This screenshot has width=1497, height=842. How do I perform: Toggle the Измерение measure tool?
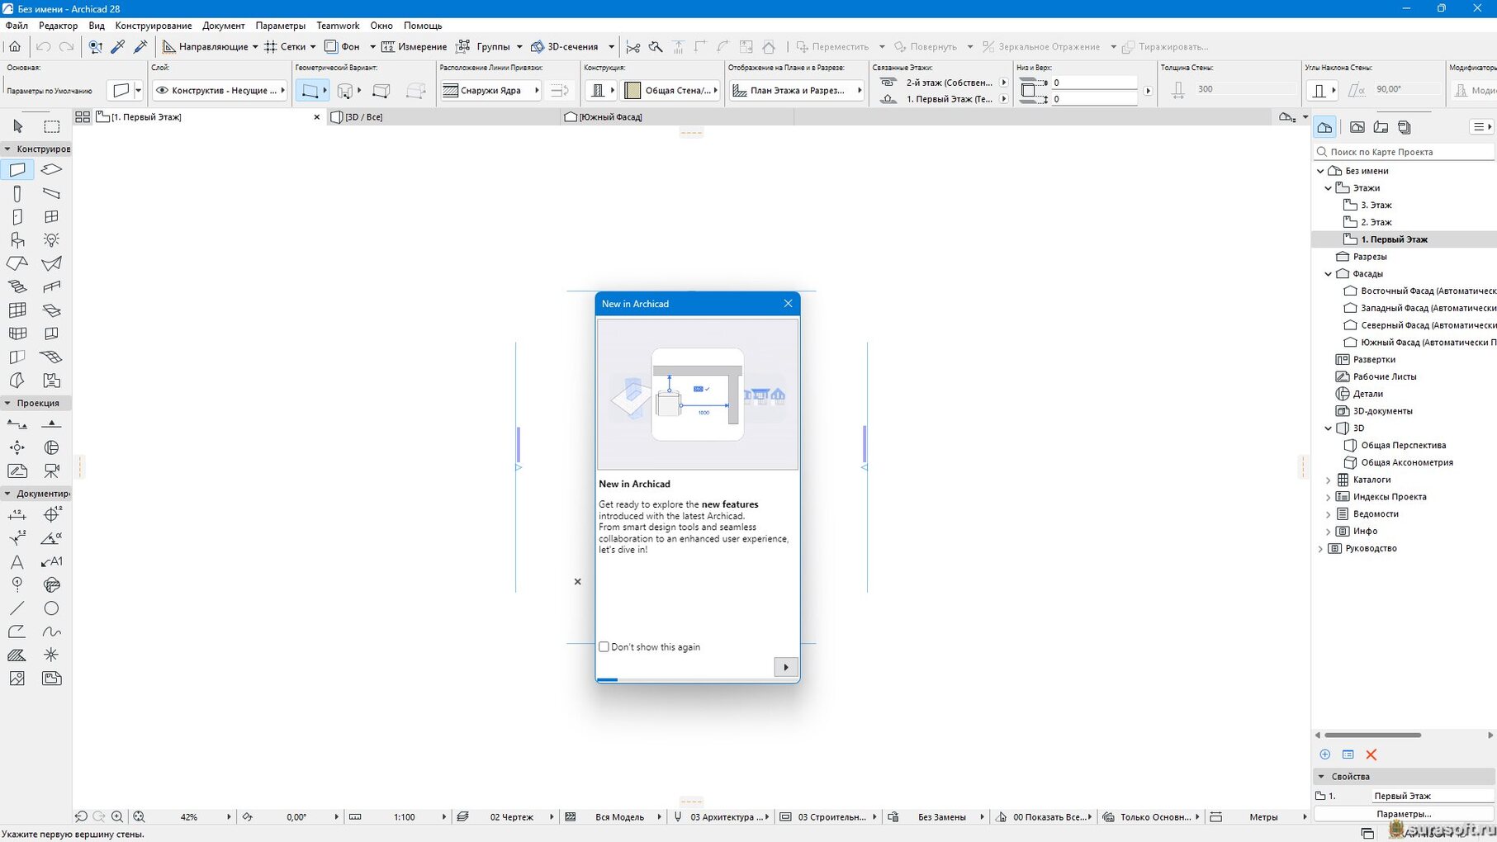[414, 46]
